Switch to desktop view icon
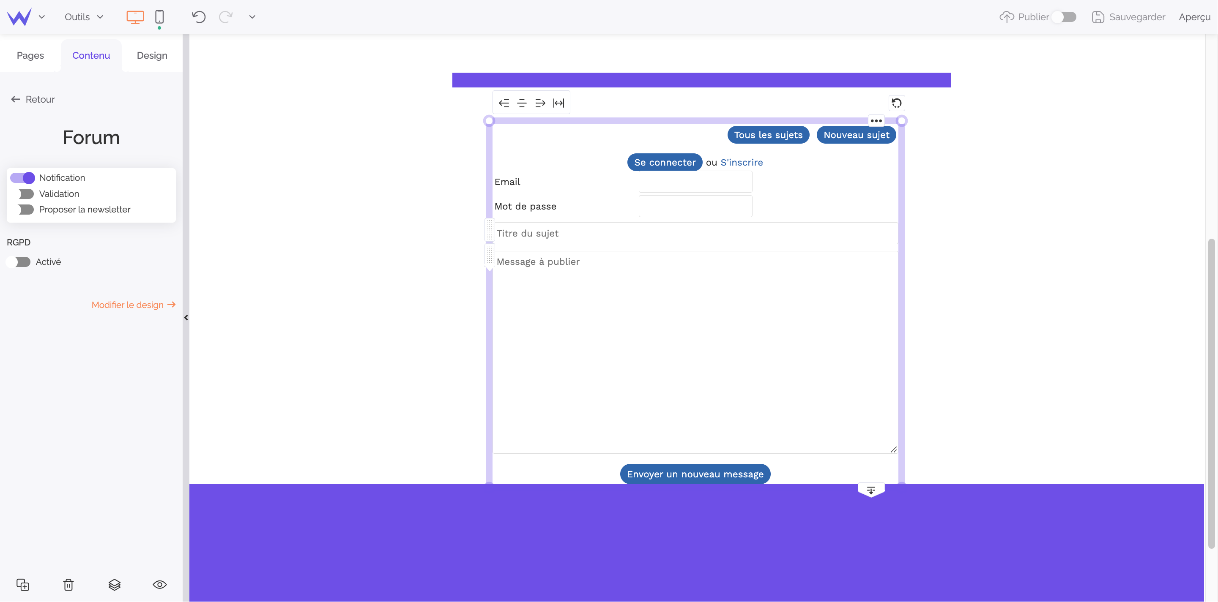This screenshot has height=602, width=1218. pos(135,17)
